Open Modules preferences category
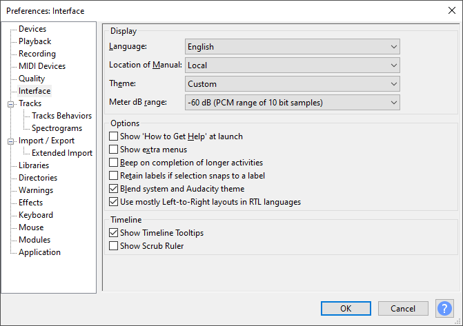Screen dimensions: 463x326 pyautogui.click(x=35, y=240)
